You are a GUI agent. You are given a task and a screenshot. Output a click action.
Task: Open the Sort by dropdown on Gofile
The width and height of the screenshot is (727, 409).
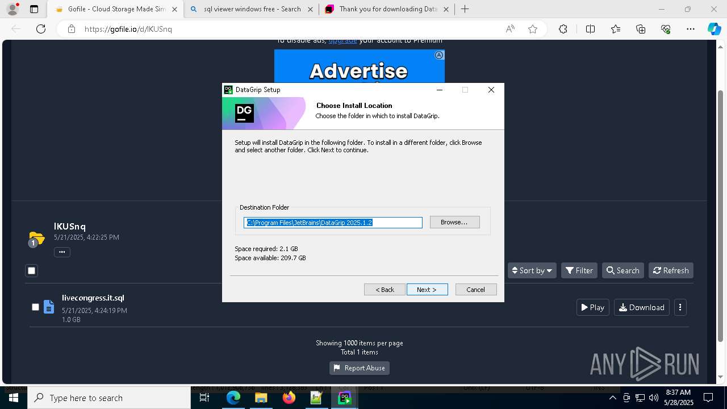coord(532,270)
